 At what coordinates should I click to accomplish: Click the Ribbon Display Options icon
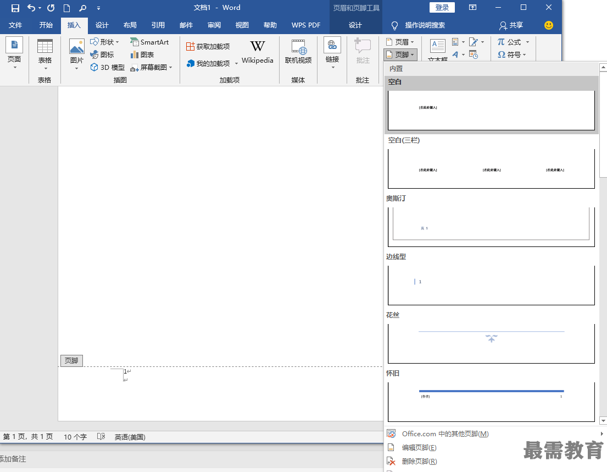(472, 7)
